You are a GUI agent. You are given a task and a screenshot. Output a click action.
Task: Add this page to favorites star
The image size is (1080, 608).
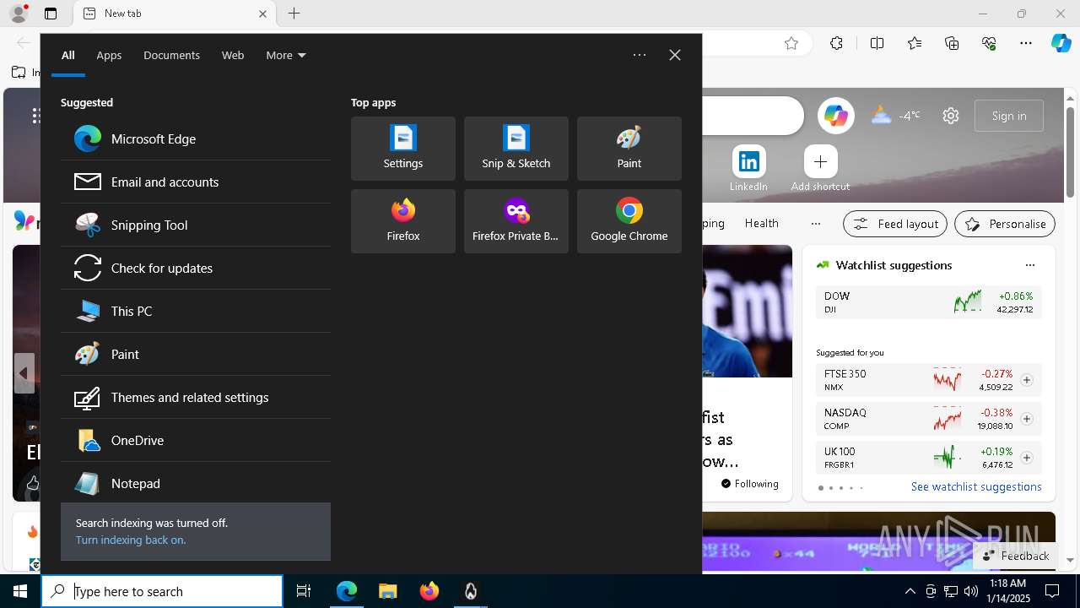[x=791, y=43]
